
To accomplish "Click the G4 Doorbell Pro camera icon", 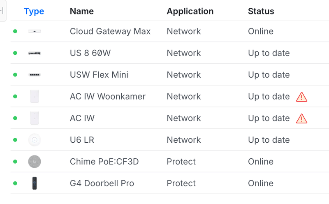I will [x=35, y=183].
